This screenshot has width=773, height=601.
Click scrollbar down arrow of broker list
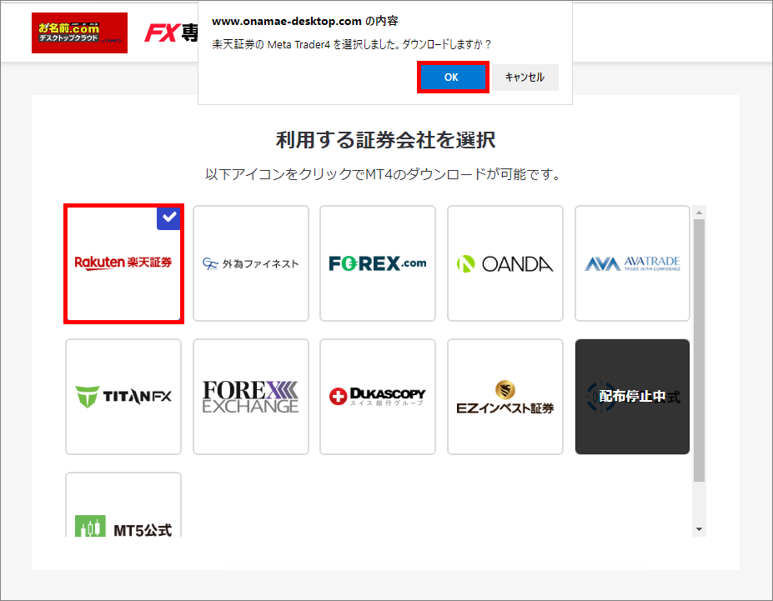[x=699, y=529]
